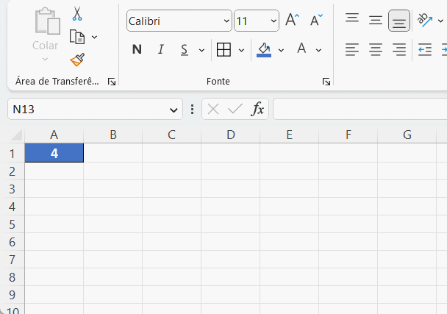Click the Format Painter brush icon
Viewport: 447px width, 314px height.
coord(77,60)
